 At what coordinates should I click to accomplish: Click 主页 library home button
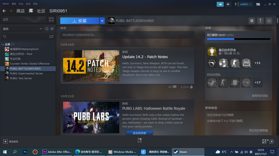pyautogui.click(x=24, y=20)
